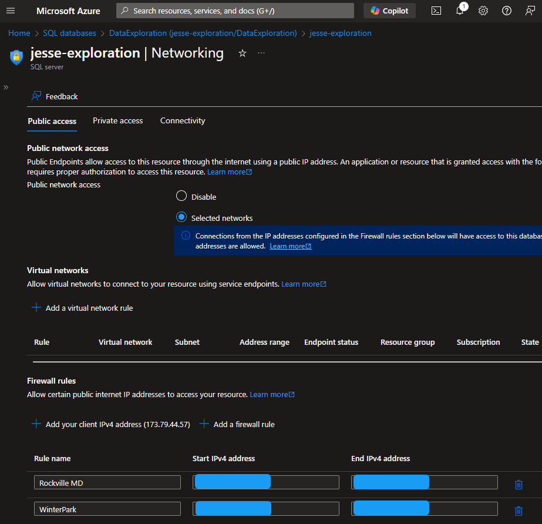Click the End IPv4 address column header
Viewport: 542px width, 524px height.
[x=381, y=458]
